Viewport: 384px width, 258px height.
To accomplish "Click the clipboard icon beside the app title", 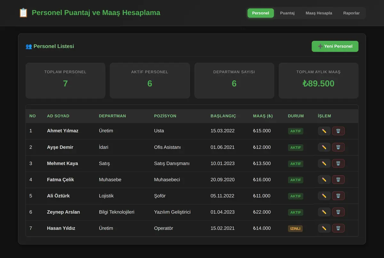I will 23,13.
